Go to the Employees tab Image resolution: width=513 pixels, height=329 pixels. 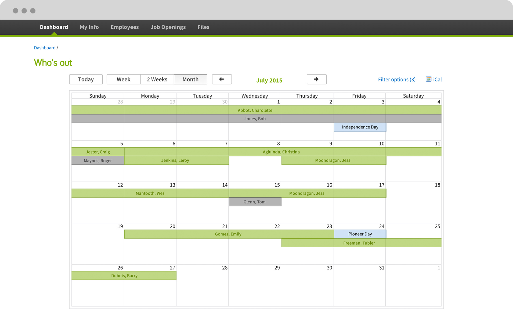[x=124, y=27]
